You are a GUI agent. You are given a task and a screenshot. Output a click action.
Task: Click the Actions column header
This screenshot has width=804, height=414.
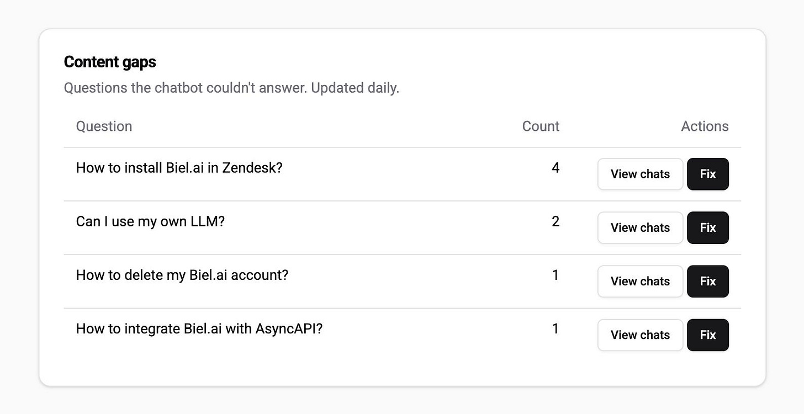tap(705, 126)
